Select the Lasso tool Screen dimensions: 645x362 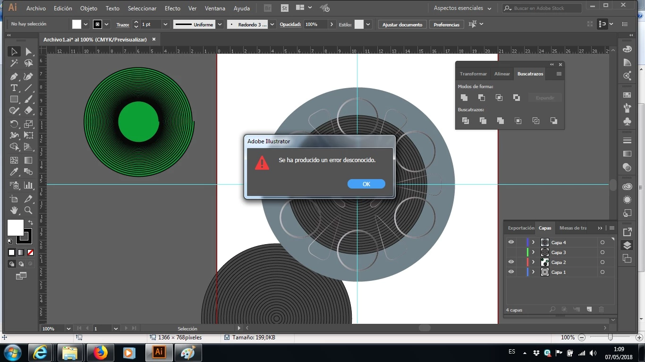29,64
